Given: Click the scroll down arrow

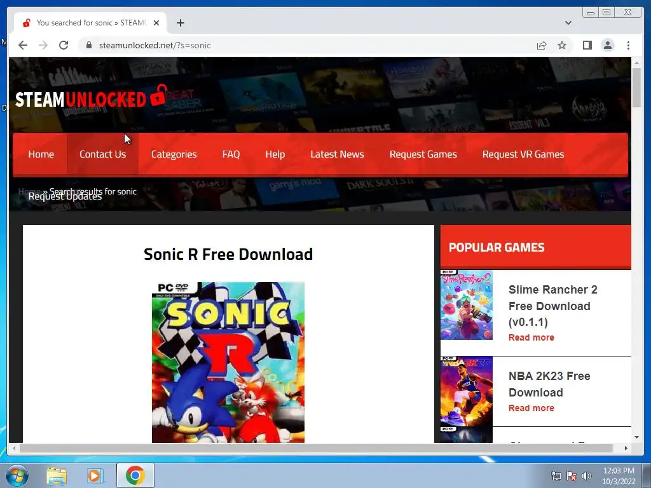Looking at the screenshot, I should pyautogui.click(x=636, y=437).
